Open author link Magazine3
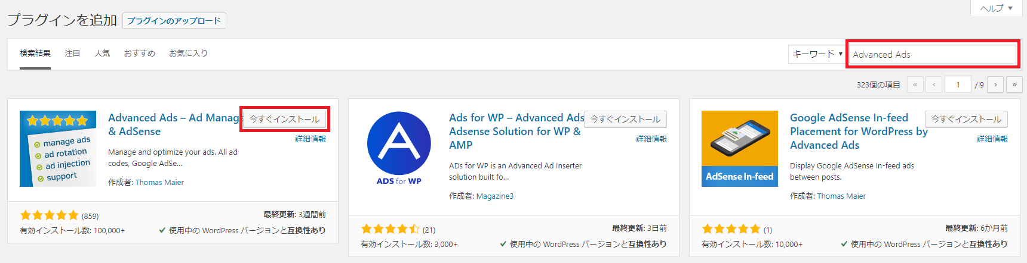The image size is (1027, 263). pos(495,196)
